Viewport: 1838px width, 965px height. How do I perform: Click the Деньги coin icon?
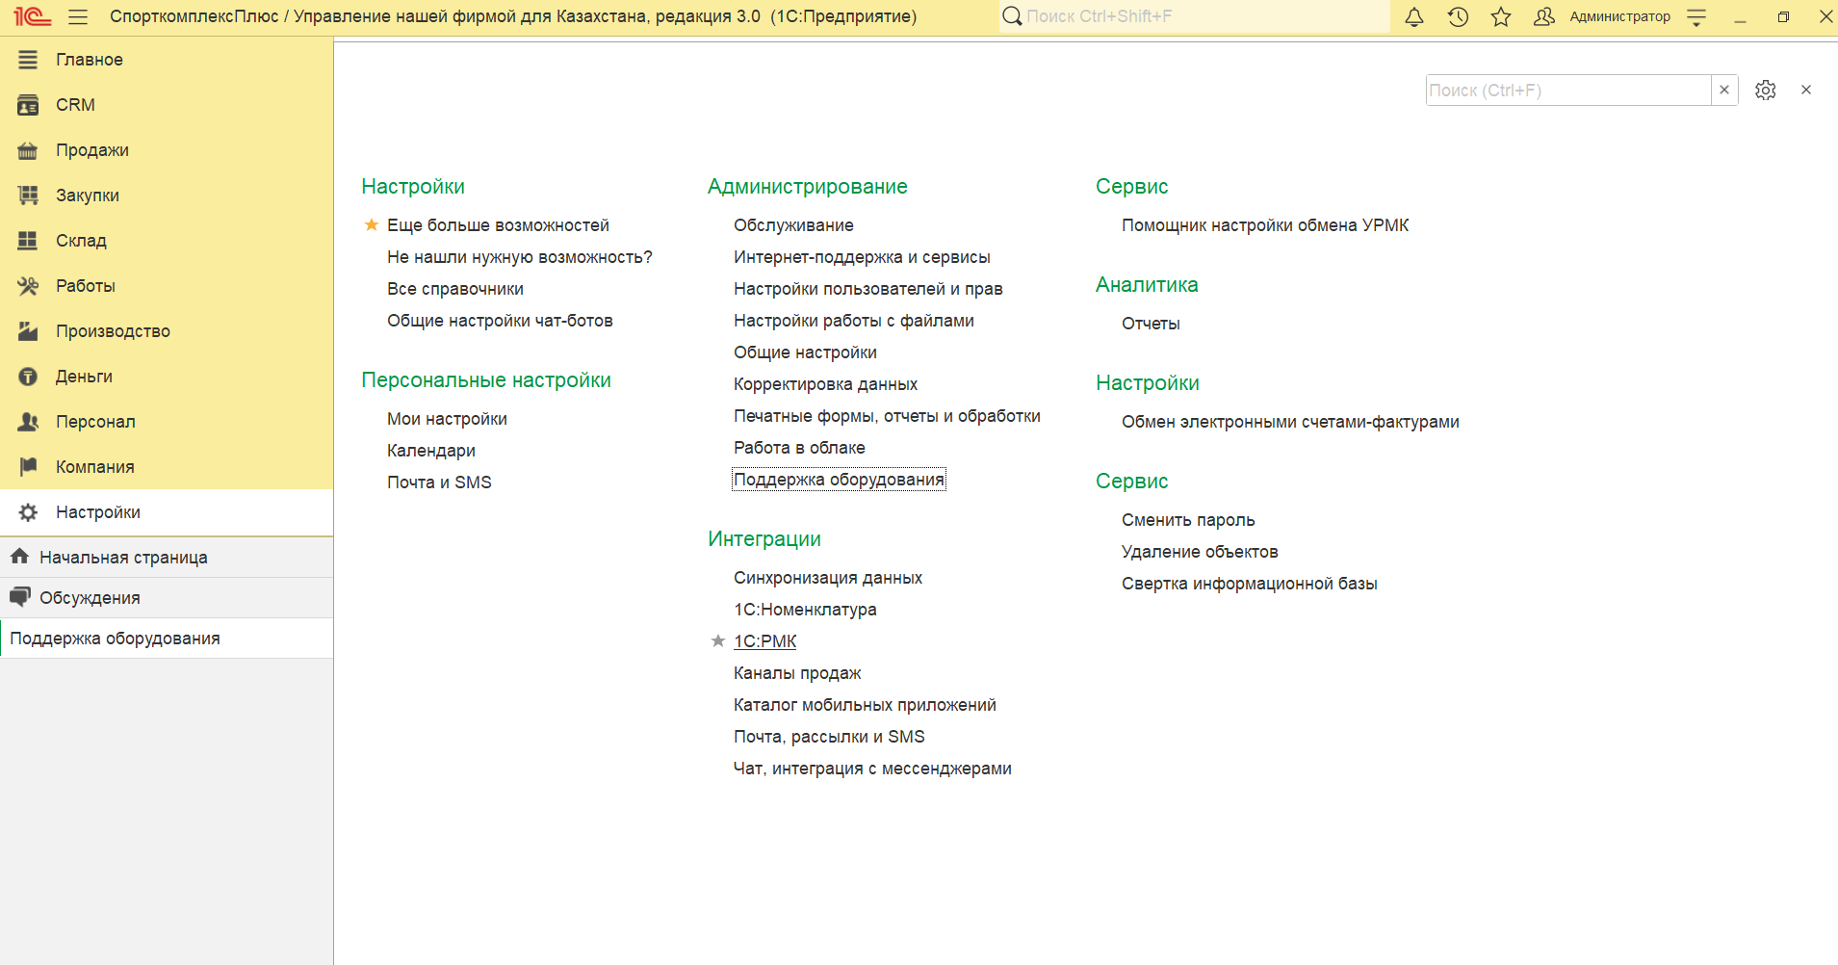(x=28, y=377)
